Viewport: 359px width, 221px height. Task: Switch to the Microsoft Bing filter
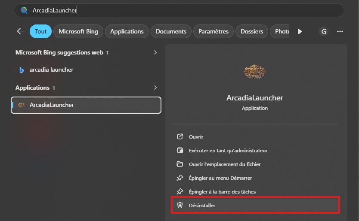[x=78, y=31]
